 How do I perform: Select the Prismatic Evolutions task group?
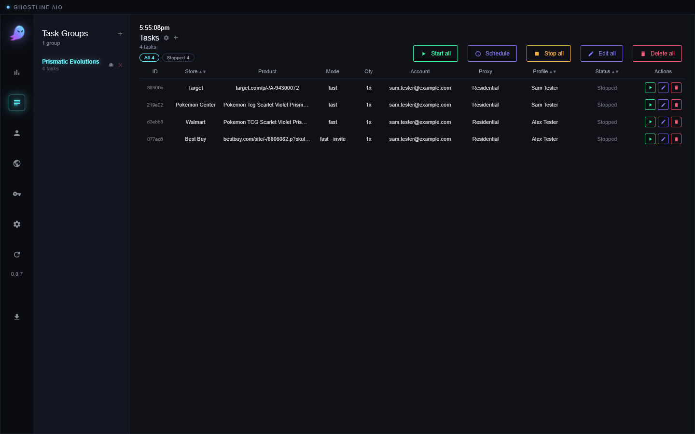(x=70, y=62)
